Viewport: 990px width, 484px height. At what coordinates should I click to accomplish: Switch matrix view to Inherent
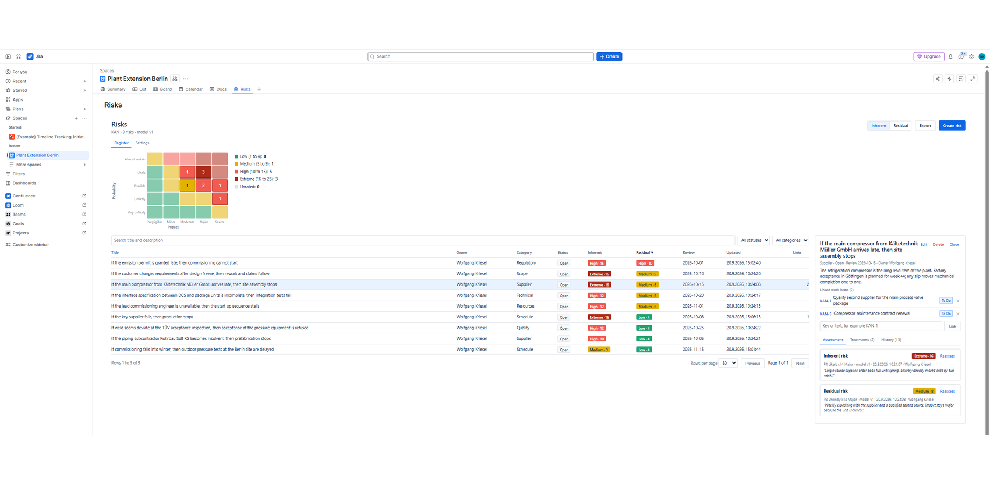click(x=879, y=126)
